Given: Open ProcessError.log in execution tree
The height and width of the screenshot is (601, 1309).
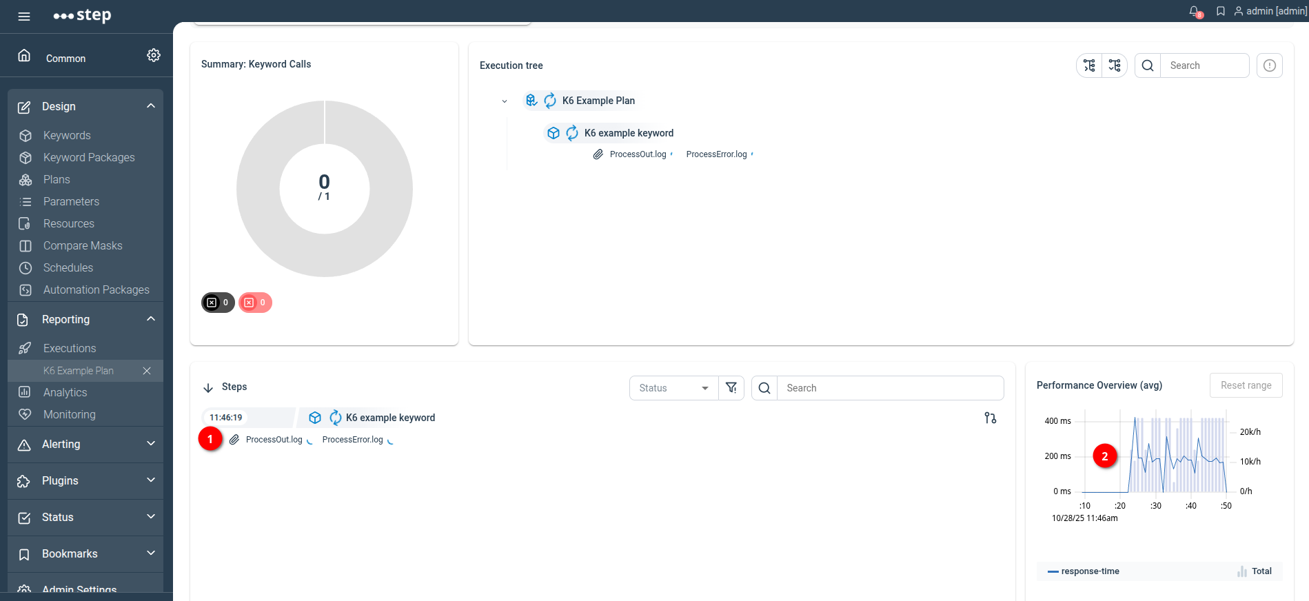Looking at the screenshot, I should click(716, 154).
